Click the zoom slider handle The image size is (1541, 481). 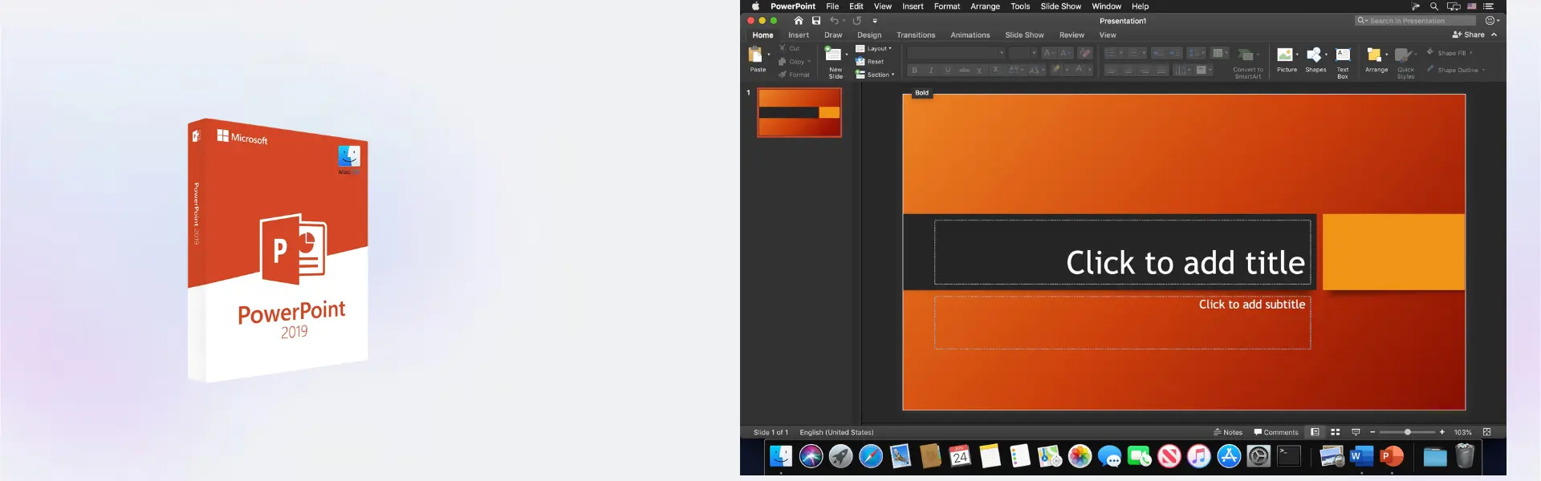(x=1407, y=432)
